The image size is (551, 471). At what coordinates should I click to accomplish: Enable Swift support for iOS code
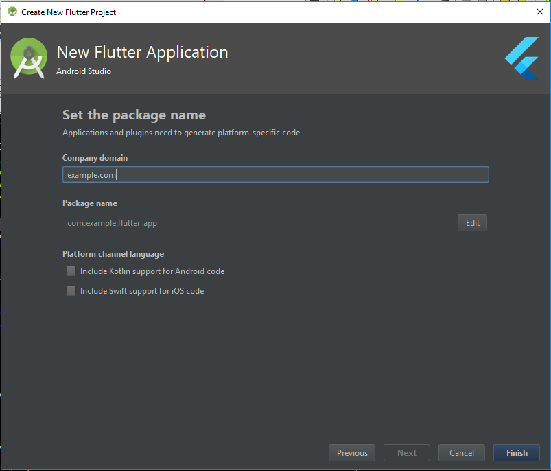(71, 290)
